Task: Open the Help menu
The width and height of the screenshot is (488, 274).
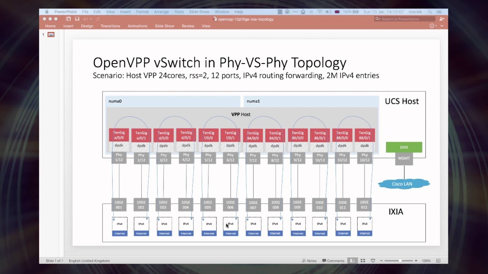Action: pos(239,12)
